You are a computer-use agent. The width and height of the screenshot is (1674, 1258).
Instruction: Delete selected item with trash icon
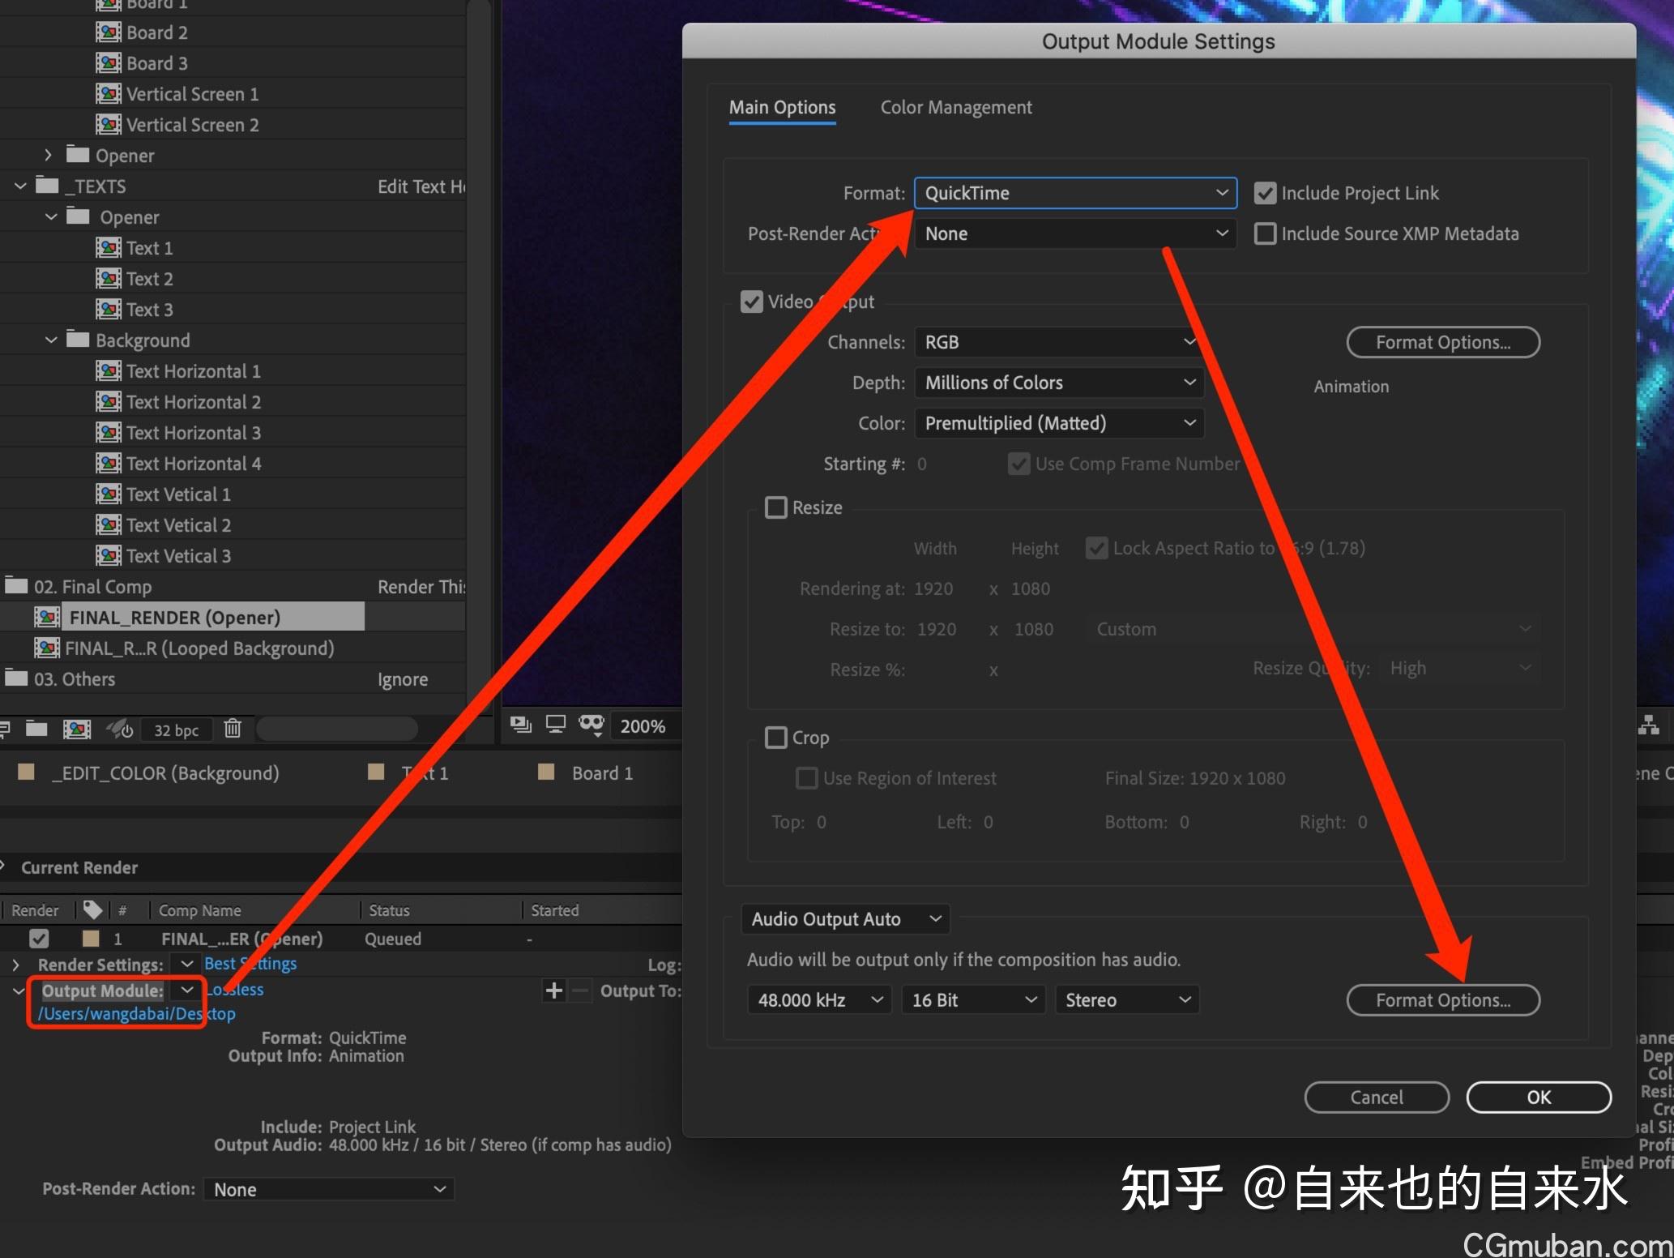point(233,729)
